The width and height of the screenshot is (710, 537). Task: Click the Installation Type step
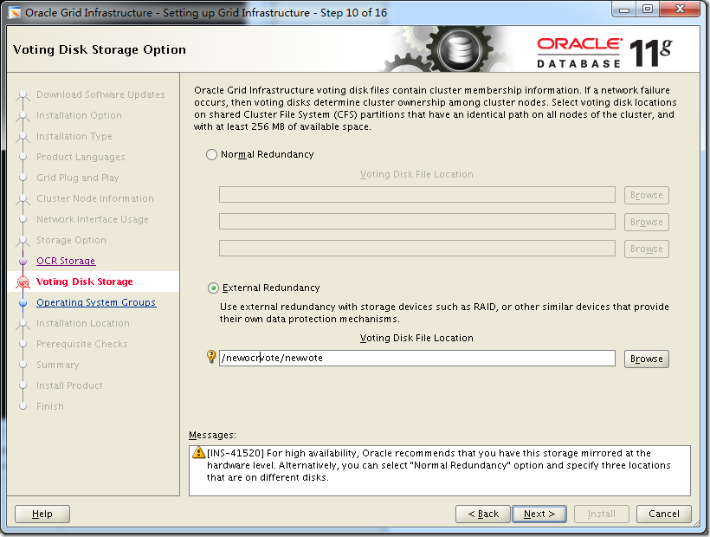(74, 136)
